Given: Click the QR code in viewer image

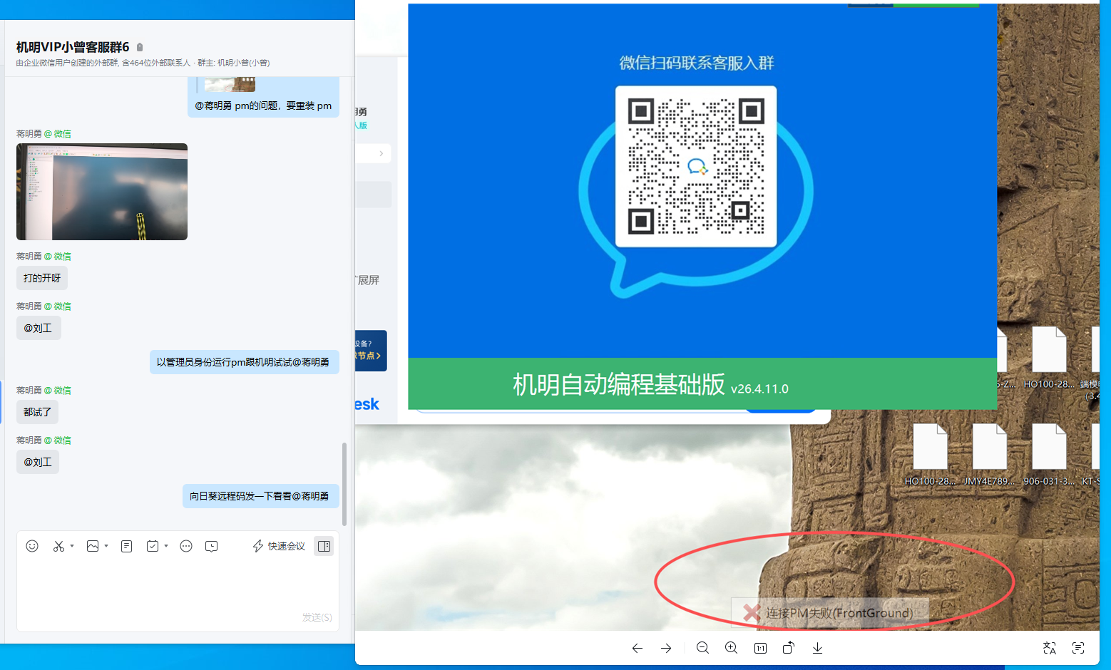Looking at the screenshot, I should pyautogui.click(x=696, y=167).
